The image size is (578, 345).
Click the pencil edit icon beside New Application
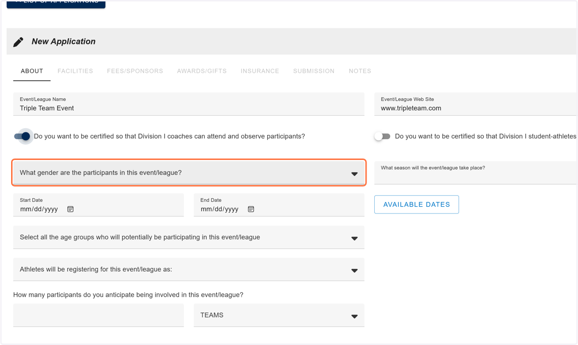point(18,42)
